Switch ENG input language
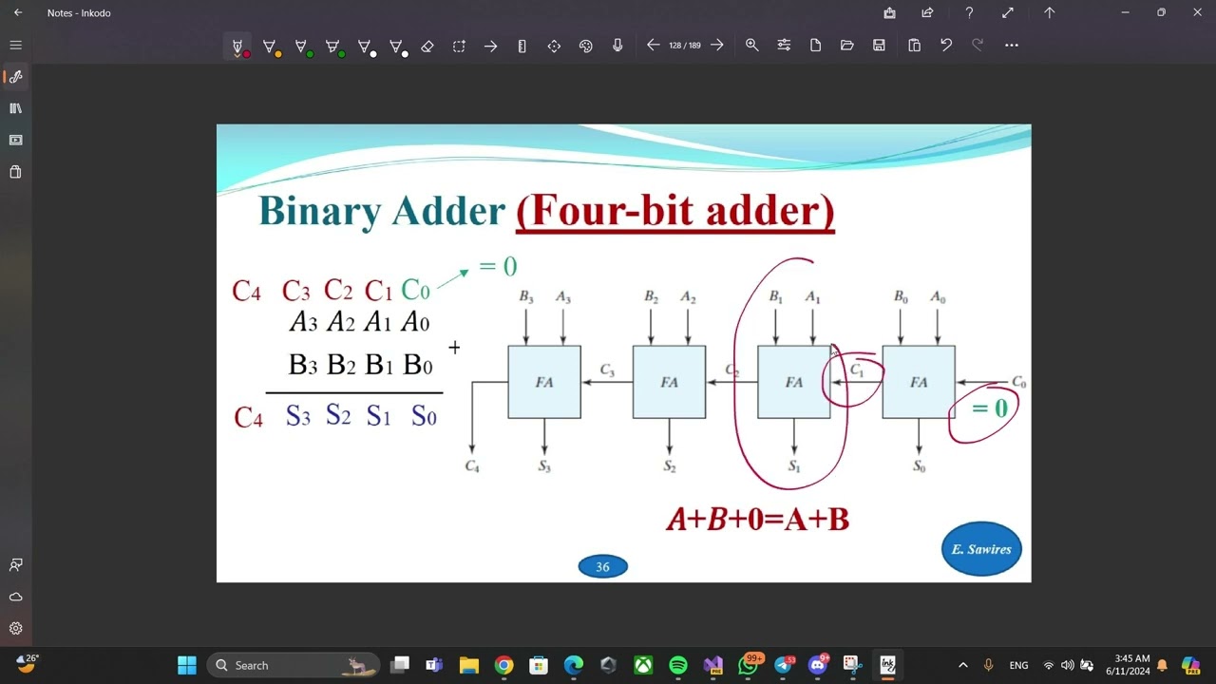Viewport: 1216px width, 684px height. click(1018, 665)
